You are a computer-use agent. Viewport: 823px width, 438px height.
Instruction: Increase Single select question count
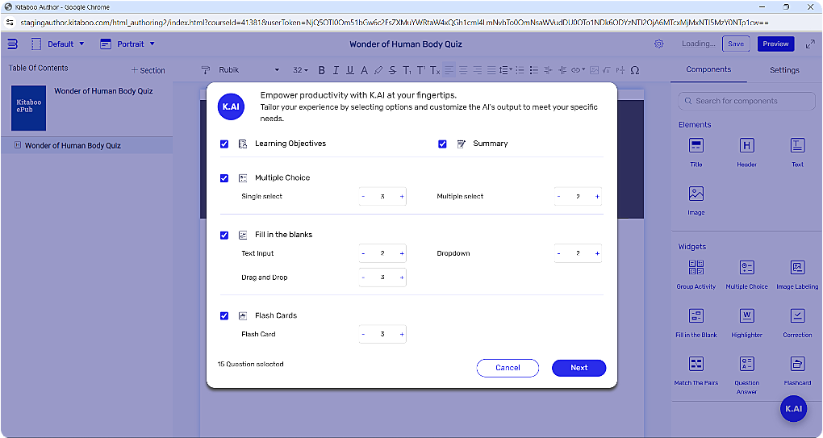point(402,197)
